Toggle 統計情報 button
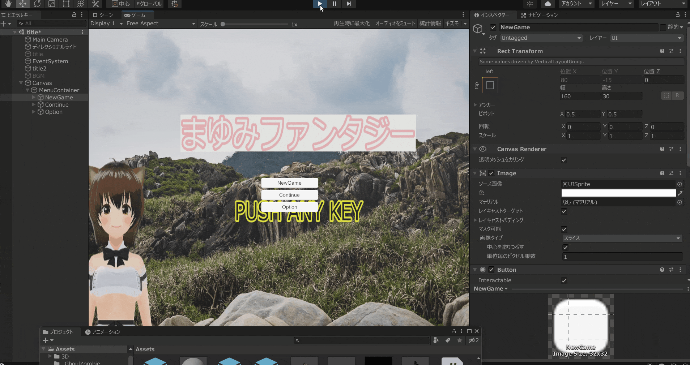Viewport: 690px width, 365px height. [430, 23]
